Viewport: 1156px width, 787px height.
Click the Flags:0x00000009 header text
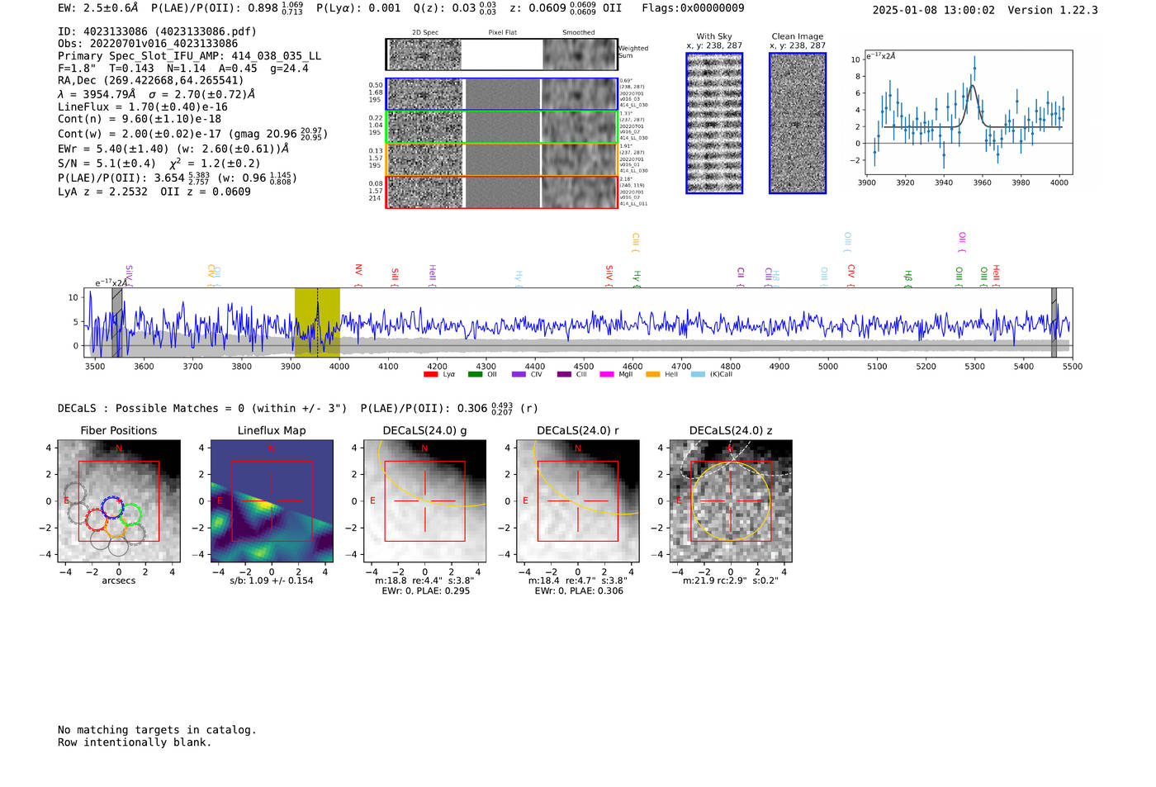click(x=693, y=8)
